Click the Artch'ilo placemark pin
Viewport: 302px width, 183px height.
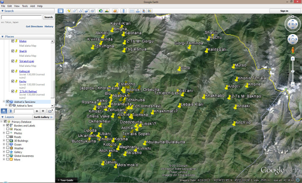coord(234,124)
